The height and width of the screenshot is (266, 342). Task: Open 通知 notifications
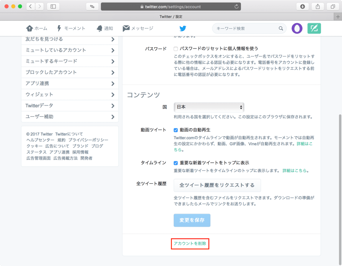(x=105, y=28)
